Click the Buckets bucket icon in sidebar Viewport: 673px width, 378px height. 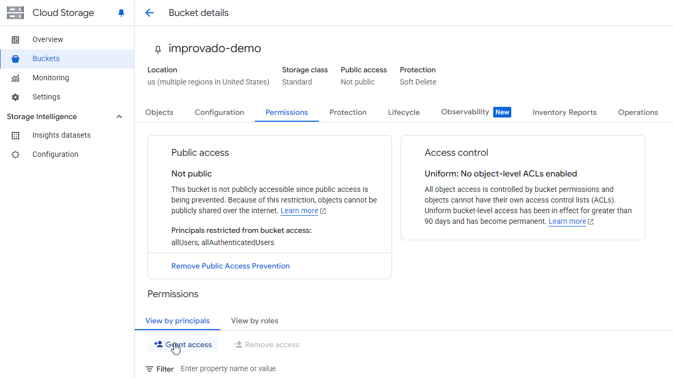pyautogui.click(x=15, y=58)
